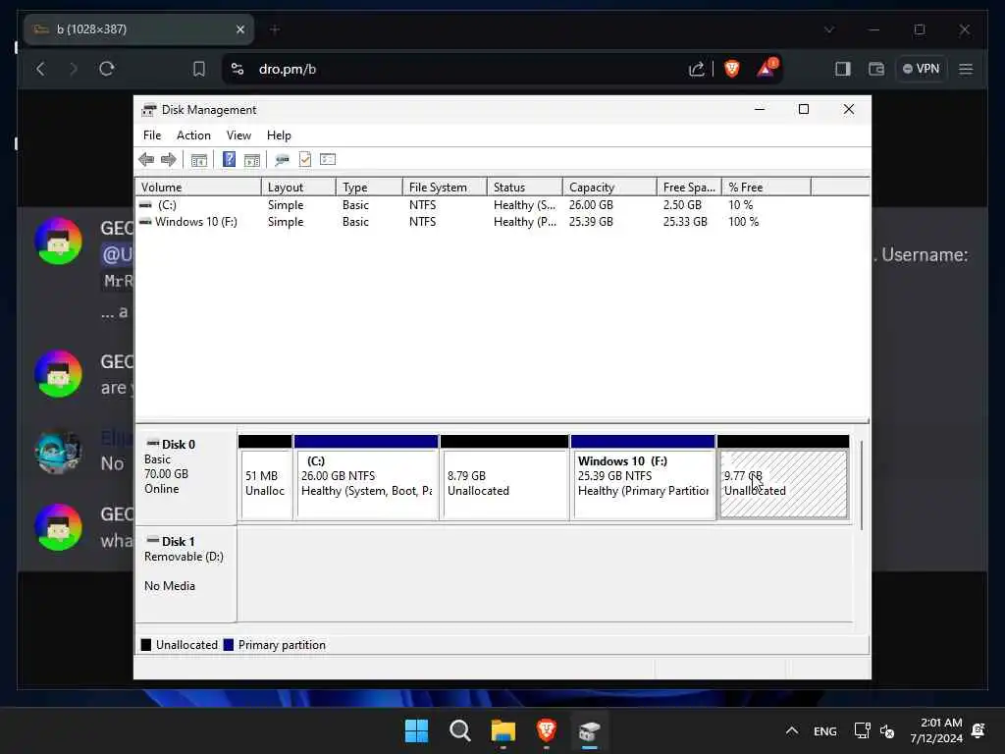Open taskbar Search

[460, 730]
